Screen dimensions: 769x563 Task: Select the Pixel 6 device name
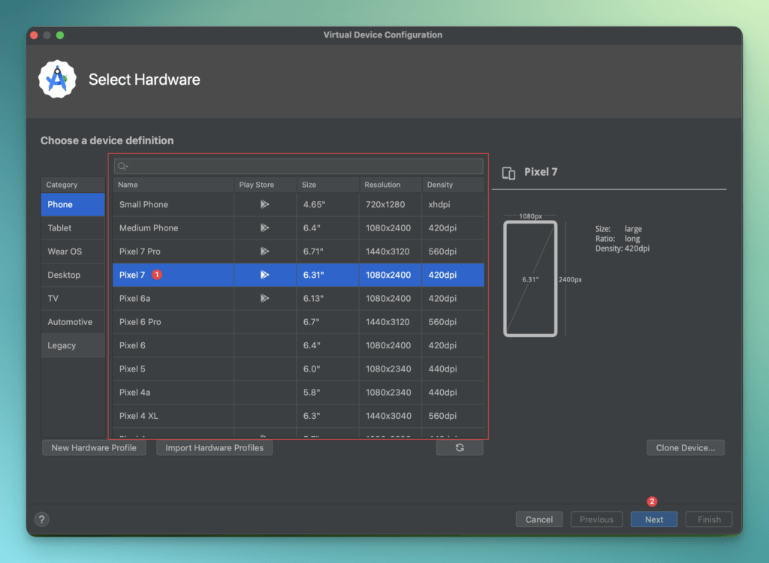point(132,346)
